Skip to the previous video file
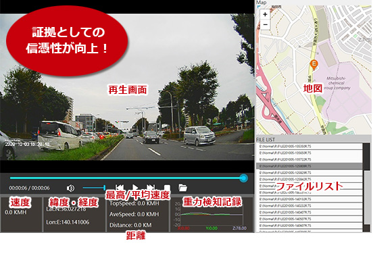Image resolution: width=392 pixels, height=262 pixels. point(120,188)
